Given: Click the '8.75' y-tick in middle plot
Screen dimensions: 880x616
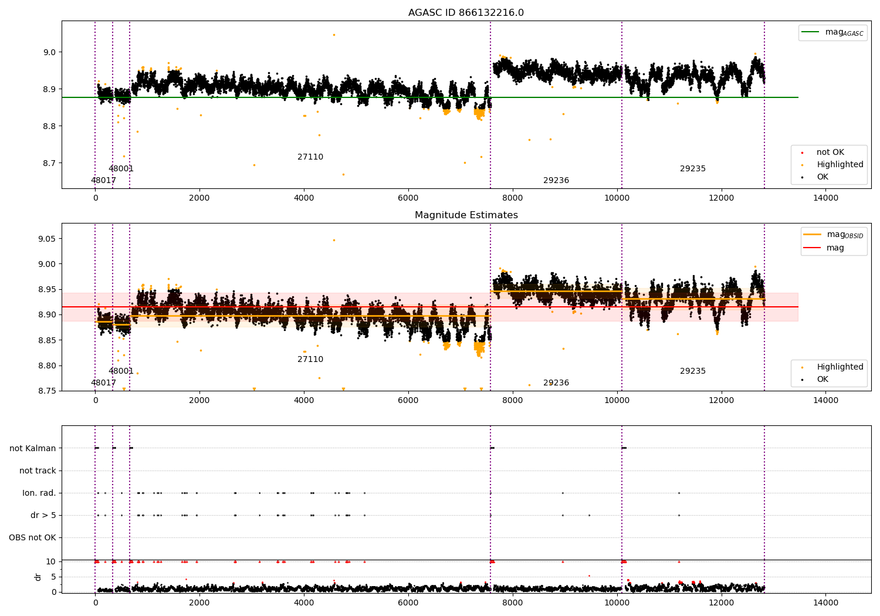Looking at the screenshot, I should click(x=47, y=391).
